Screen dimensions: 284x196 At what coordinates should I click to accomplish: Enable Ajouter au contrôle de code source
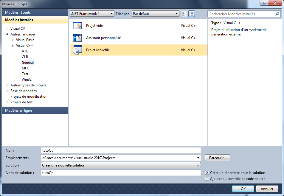(207, 179)
